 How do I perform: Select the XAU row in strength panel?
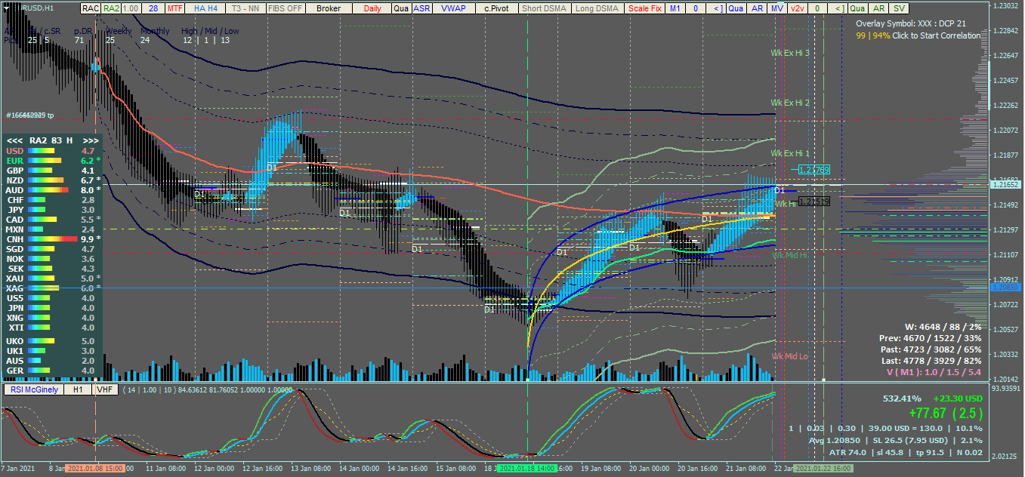click(x=51, y=279)
